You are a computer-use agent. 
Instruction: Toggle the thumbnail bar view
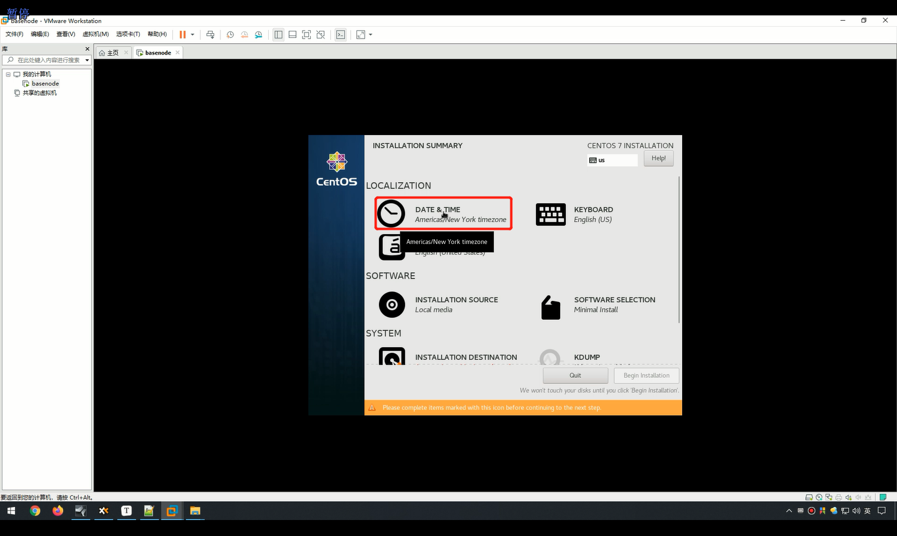(x=292, y=35)
